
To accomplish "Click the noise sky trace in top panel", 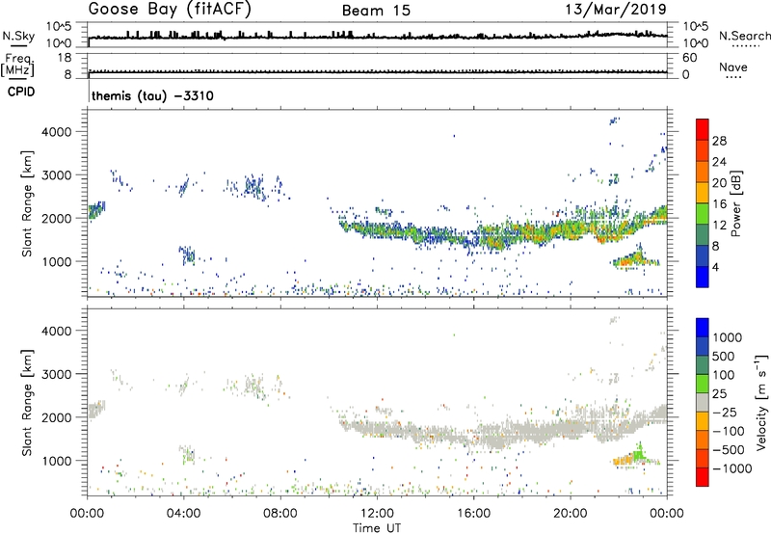I will click(x=378, y=37).
